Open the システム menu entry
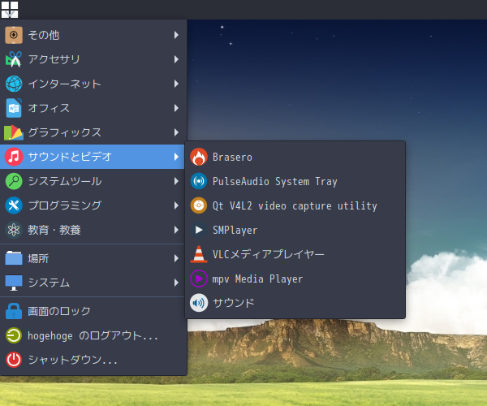Image resolution: width=487 pixels, height=406 pixels. click(93, 283)
